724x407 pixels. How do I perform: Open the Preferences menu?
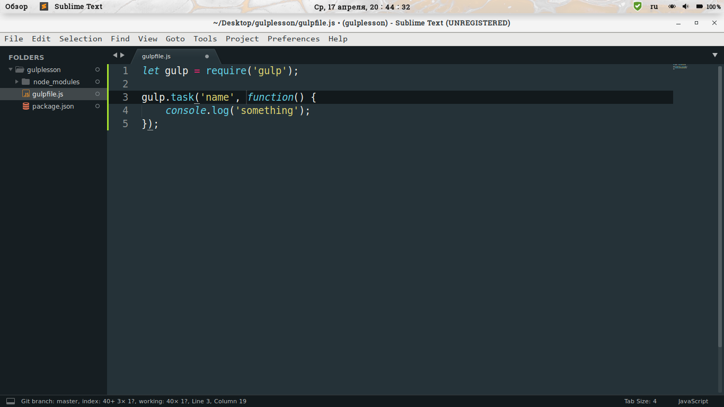[294, 39]
